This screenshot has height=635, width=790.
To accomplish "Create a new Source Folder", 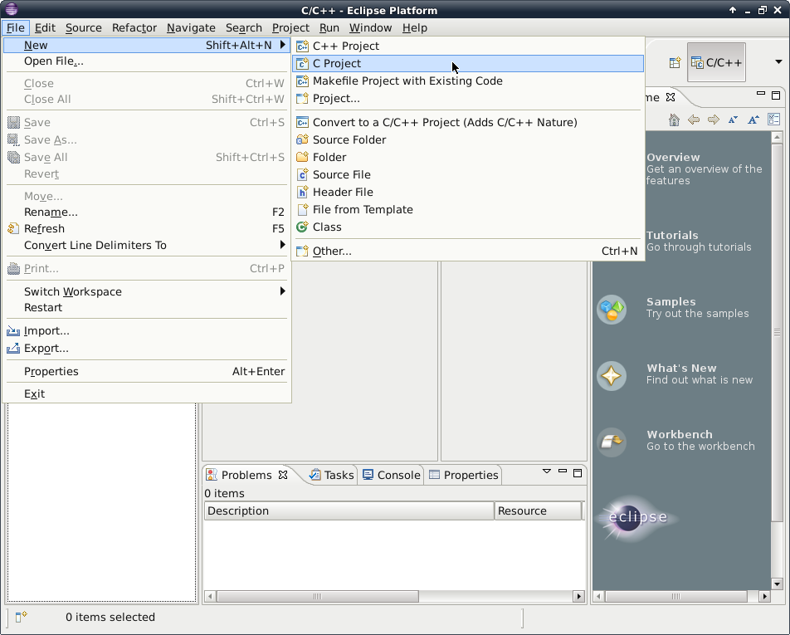I will (x=467, y=139).
